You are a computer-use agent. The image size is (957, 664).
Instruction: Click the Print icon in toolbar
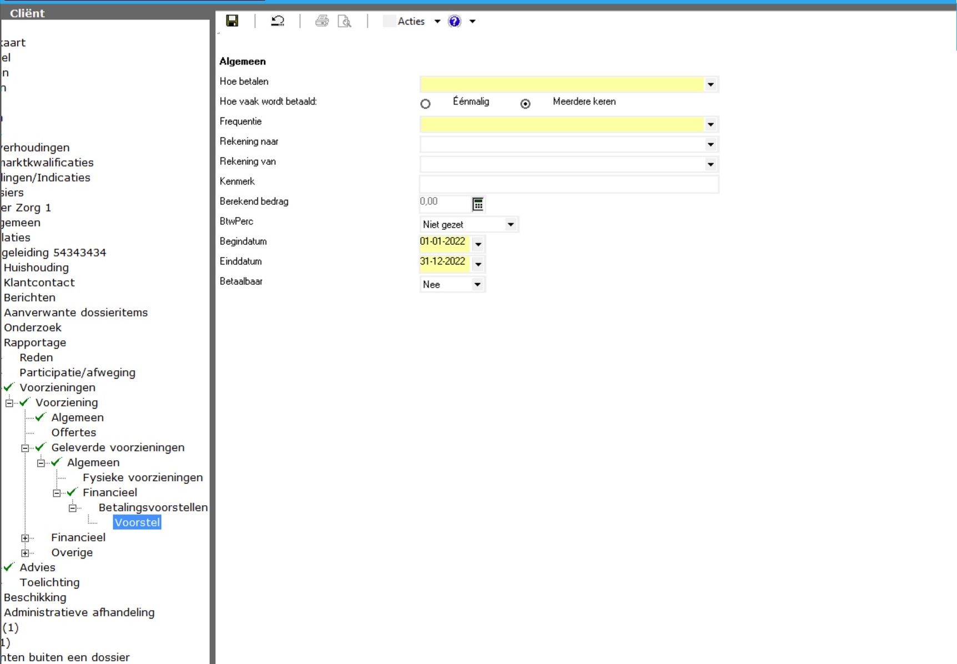coord(321,21)
